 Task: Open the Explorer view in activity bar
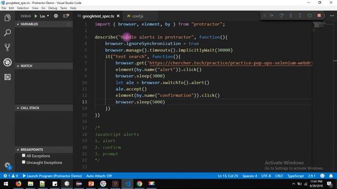tap(7, 18)
